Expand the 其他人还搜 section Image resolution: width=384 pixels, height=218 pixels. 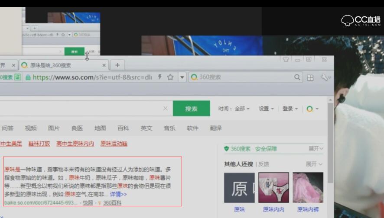click(x=314, y=164)
